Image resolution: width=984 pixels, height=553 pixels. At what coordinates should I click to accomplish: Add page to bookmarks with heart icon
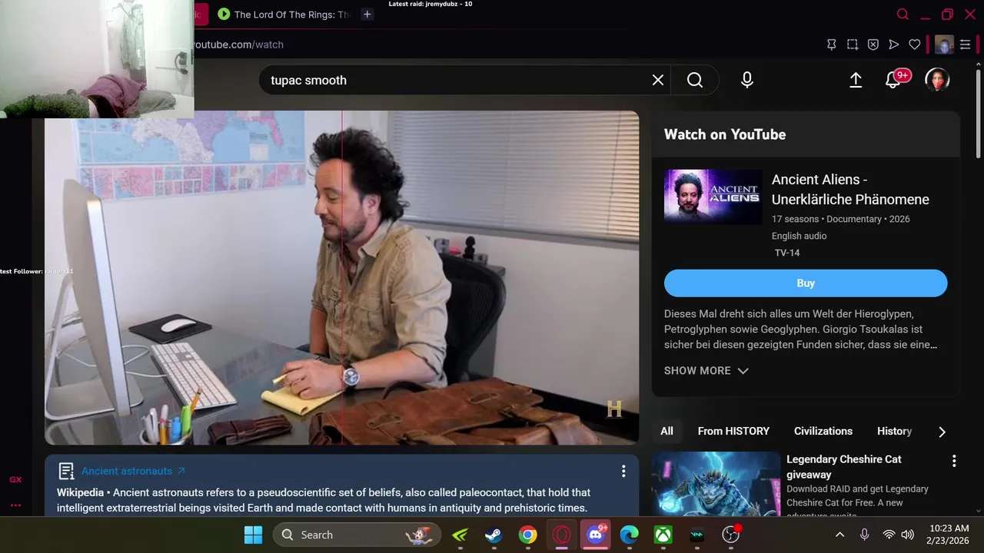(x=915, y=45)
